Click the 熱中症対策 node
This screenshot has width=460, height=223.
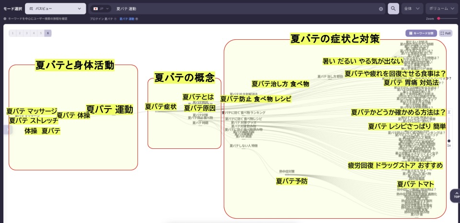(287, 171)
